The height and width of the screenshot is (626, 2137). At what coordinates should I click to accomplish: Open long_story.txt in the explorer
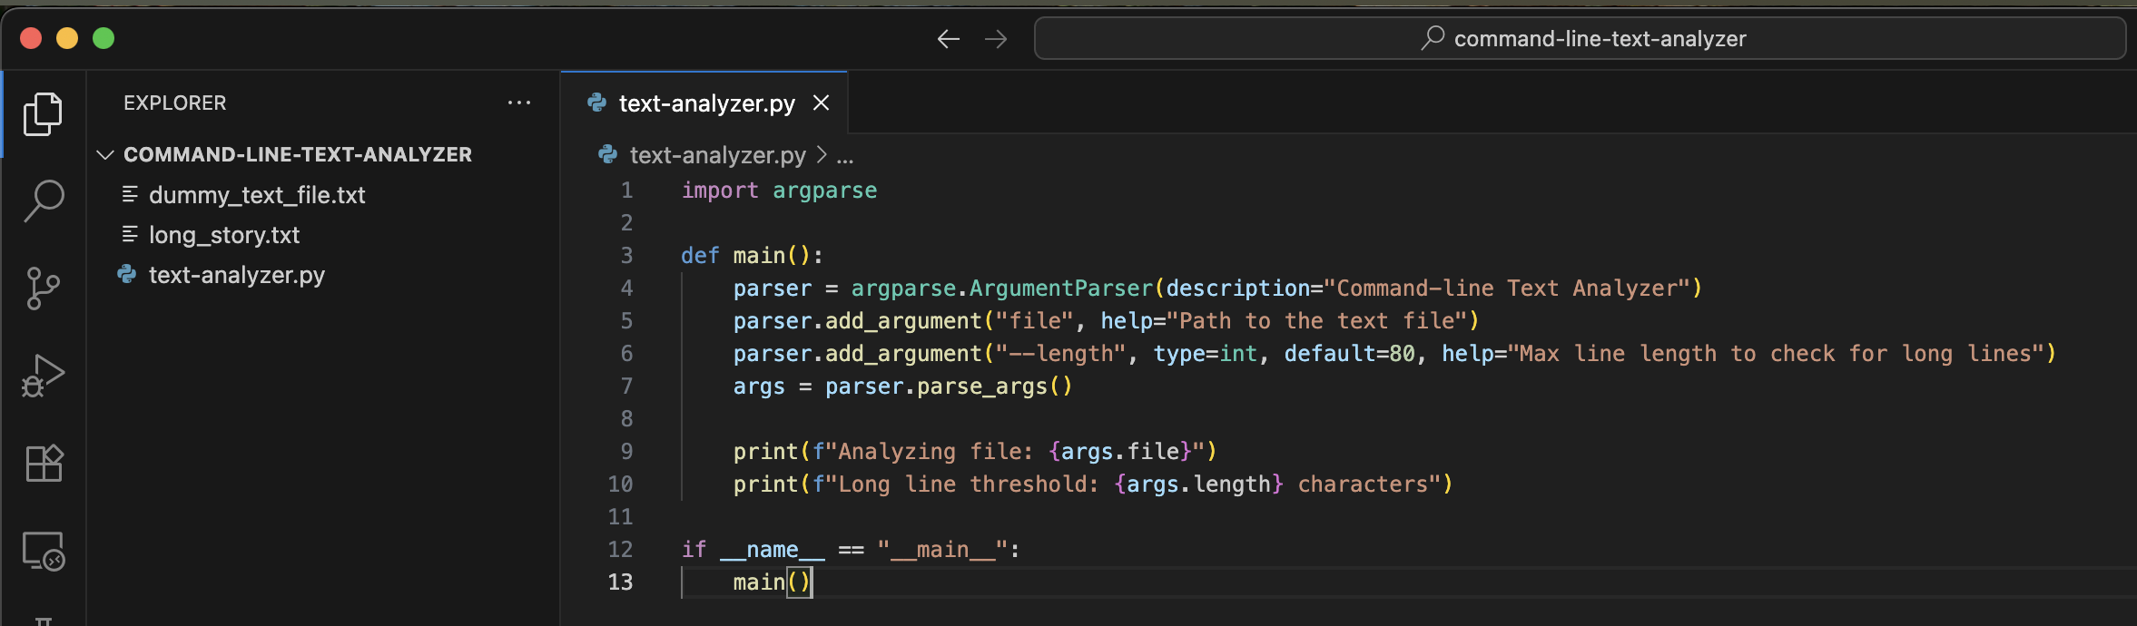tap(224, 235)
